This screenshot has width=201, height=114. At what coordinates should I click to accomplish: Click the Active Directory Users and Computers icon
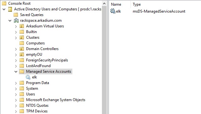tap(10, 9)
